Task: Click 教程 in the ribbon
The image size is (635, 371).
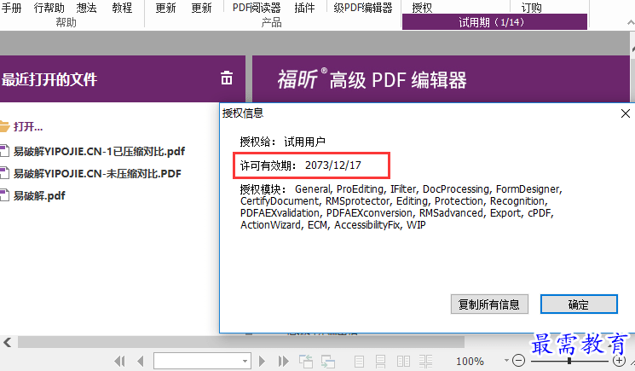Action: click(x=122, y=8)
